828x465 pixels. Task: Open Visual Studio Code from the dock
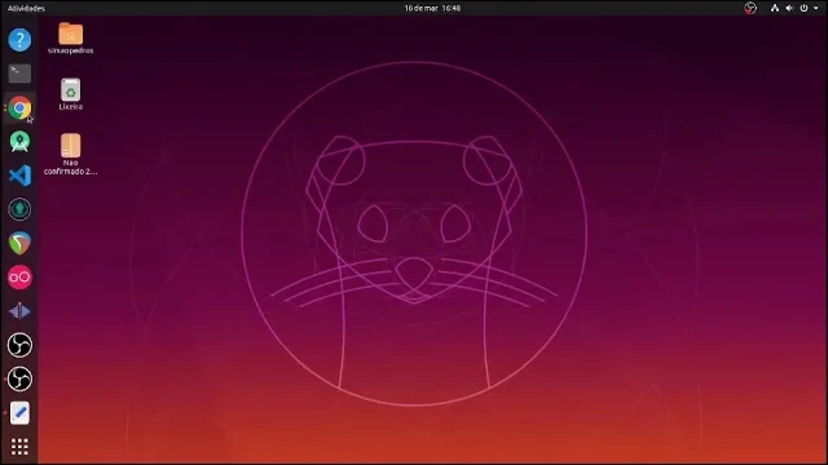pyautogui.click(x=19, y=176)
